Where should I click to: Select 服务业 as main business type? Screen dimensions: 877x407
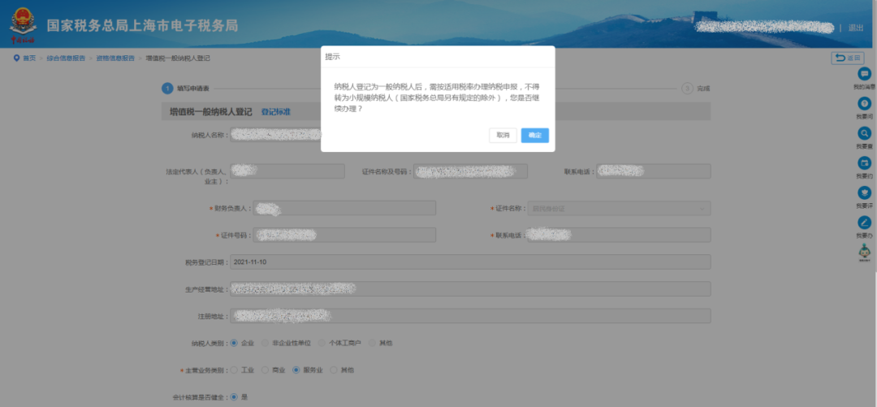(x=296, y=370)
